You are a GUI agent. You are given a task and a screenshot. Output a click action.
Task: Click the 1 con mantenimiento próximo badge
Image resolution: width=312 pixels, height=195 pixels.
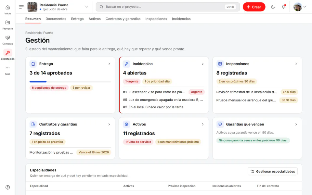[x=178, y=142]
